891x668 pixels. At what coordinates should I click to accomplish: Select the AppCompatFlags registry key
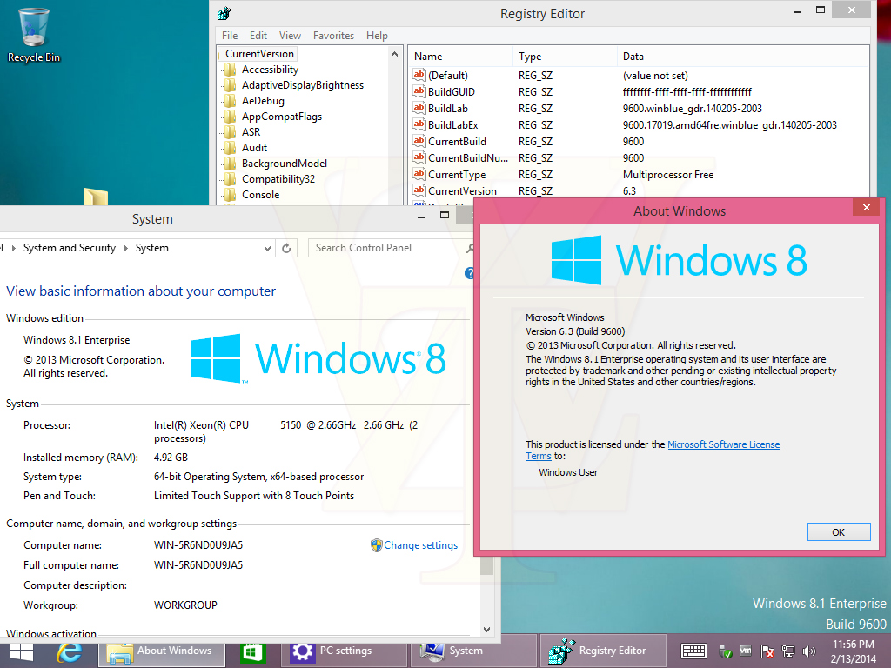281,117
